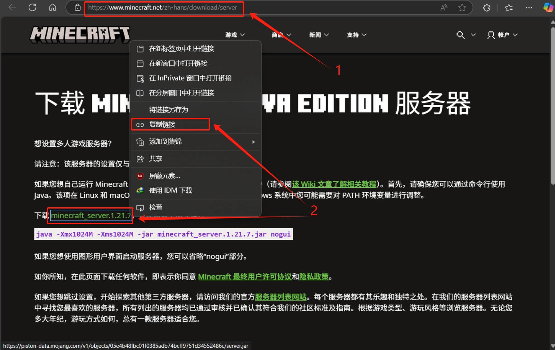Open the 服务器列表网站 link

[280, 297]
